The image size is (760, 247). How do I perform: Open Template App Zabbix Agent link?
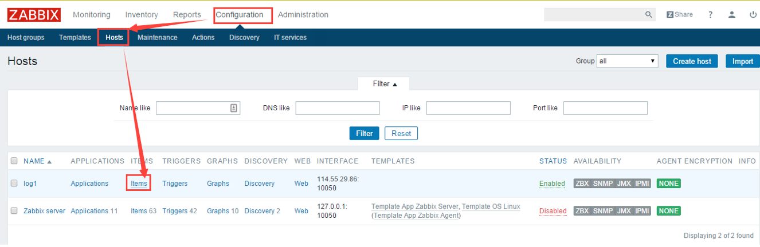click(417, 216)
